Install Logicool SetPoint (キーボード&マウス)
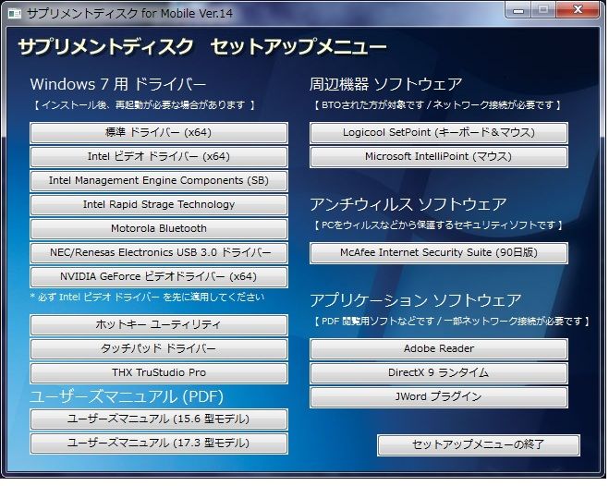609x486 pixels. 439,133
